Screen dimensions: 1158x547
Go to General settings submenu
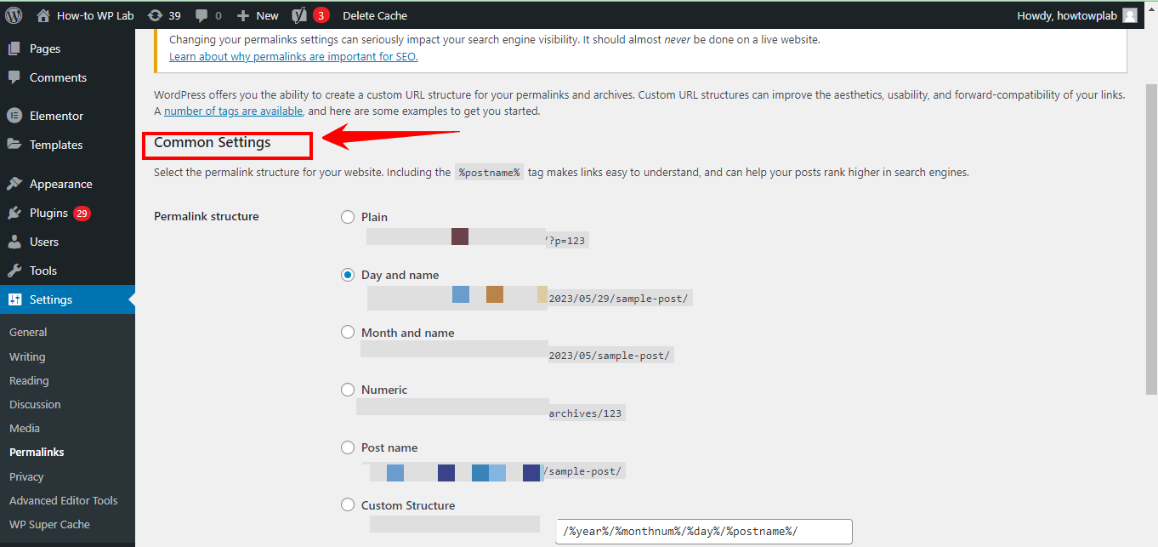pyautogui.click(x=28, y=333)
